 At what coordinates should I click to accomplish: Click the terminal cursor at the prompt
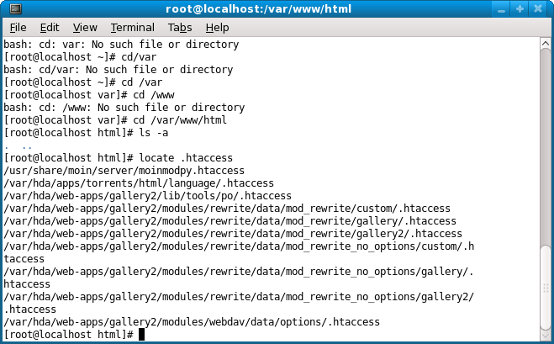[x=141, y=335]
